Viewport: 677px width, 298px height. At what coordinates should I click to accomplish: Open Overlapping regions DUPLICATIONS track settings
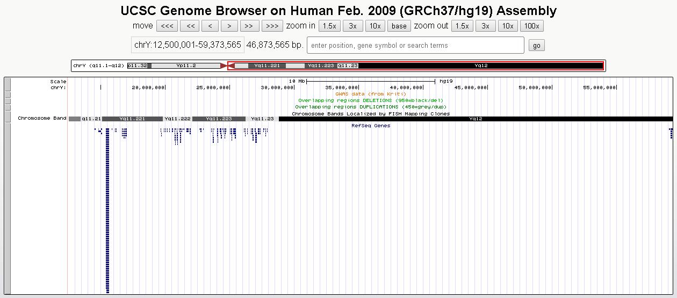tap(371, 107)
